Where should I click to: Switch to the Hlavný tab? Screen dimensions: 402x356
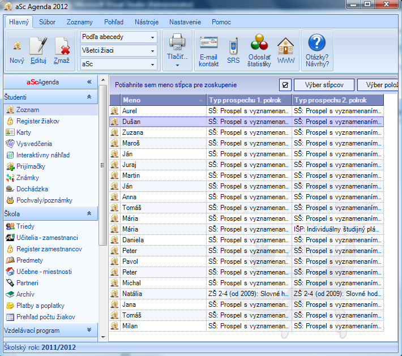(x=19, y=22)
